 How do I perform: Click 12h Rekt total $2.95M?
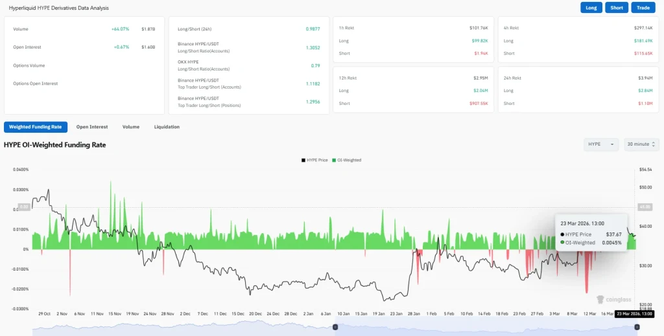[x=481, y=78]
